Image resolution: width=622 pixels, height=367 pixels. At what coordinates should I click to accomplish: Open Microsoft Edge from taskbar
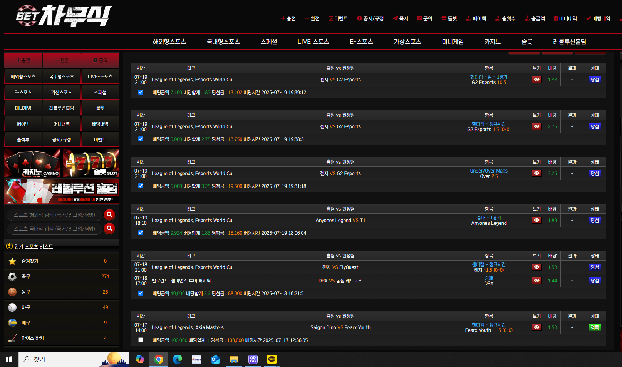pyautogui.click(x=178, y=359)
